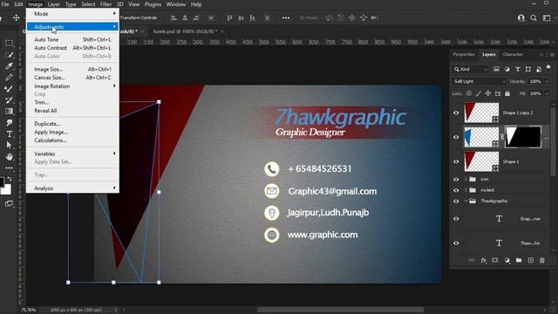Switch to the hawk.psd document tab
Viewport: 558px width, 314px height.
(185, 31)
